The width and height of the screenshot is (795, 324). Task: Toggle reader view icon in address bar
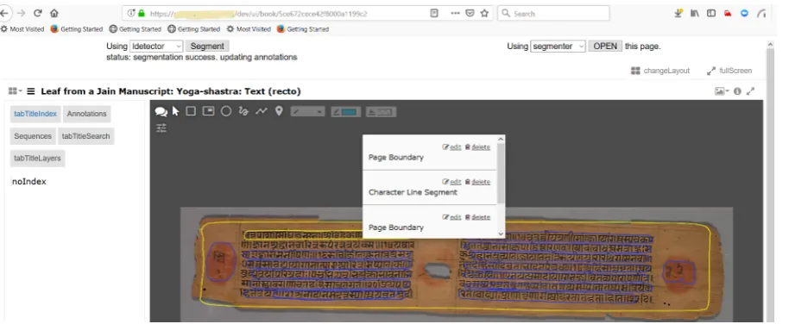[x=434, y=13]
